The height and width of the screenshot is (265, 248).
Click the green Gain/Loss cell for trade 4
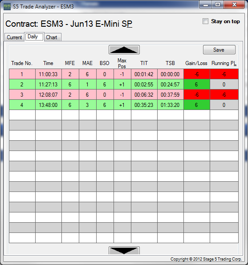[197, 105]
